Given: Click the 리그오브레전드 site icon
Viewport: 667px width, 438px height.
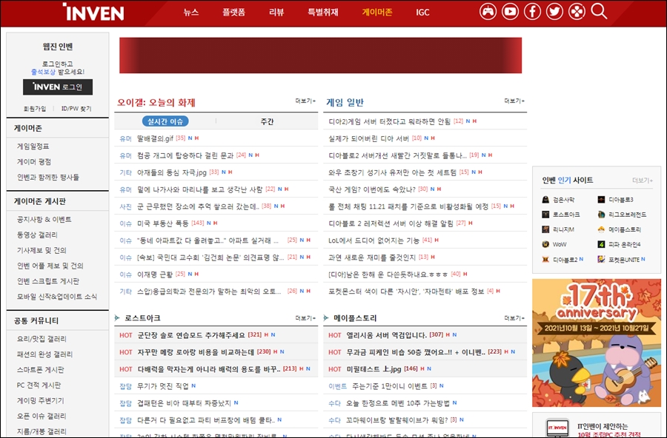Looking at the screenshot, I should click(601, 215).
